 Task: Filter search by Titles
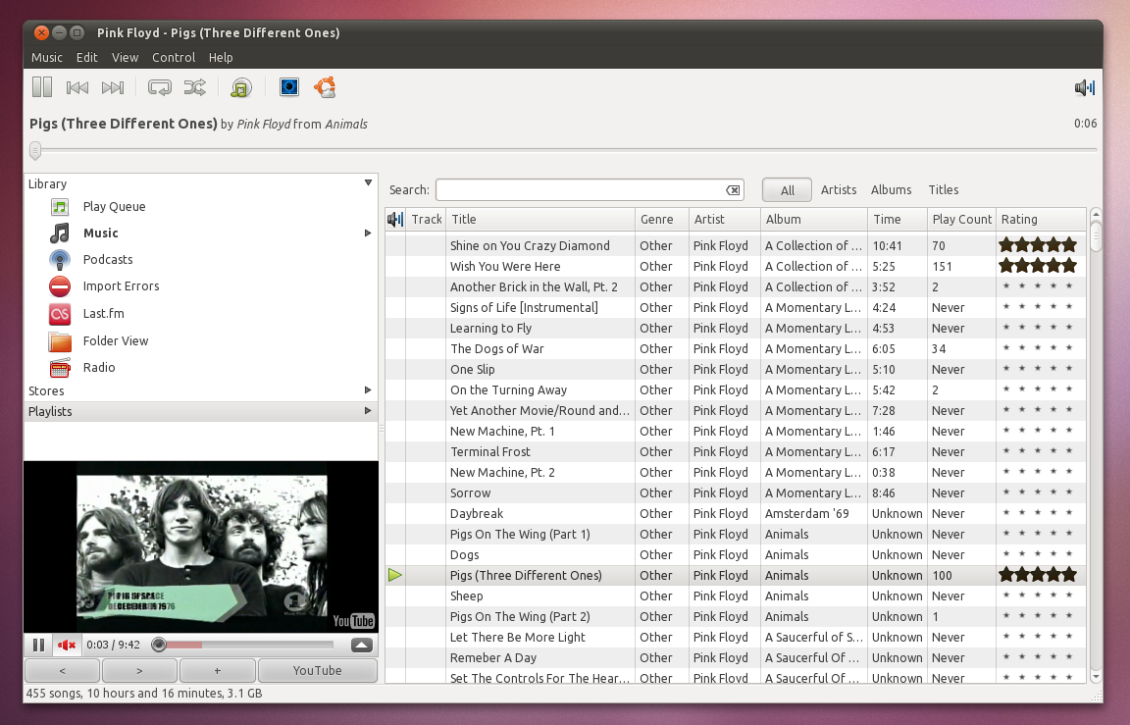coord(944,189)
